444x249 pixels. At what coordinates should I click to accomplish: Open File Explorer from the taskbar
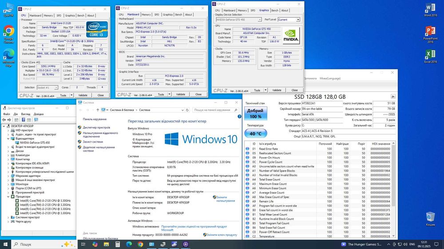pyautogui.click(x=106, y=244)
